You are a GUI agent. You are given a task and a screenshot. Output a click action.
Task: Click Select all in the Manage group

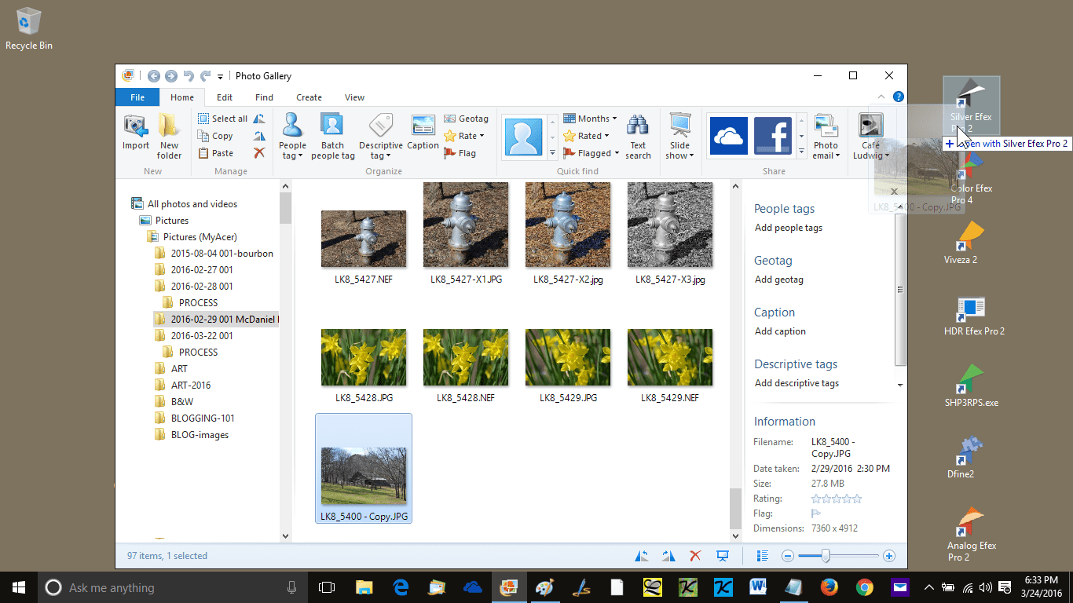[222, 119]
